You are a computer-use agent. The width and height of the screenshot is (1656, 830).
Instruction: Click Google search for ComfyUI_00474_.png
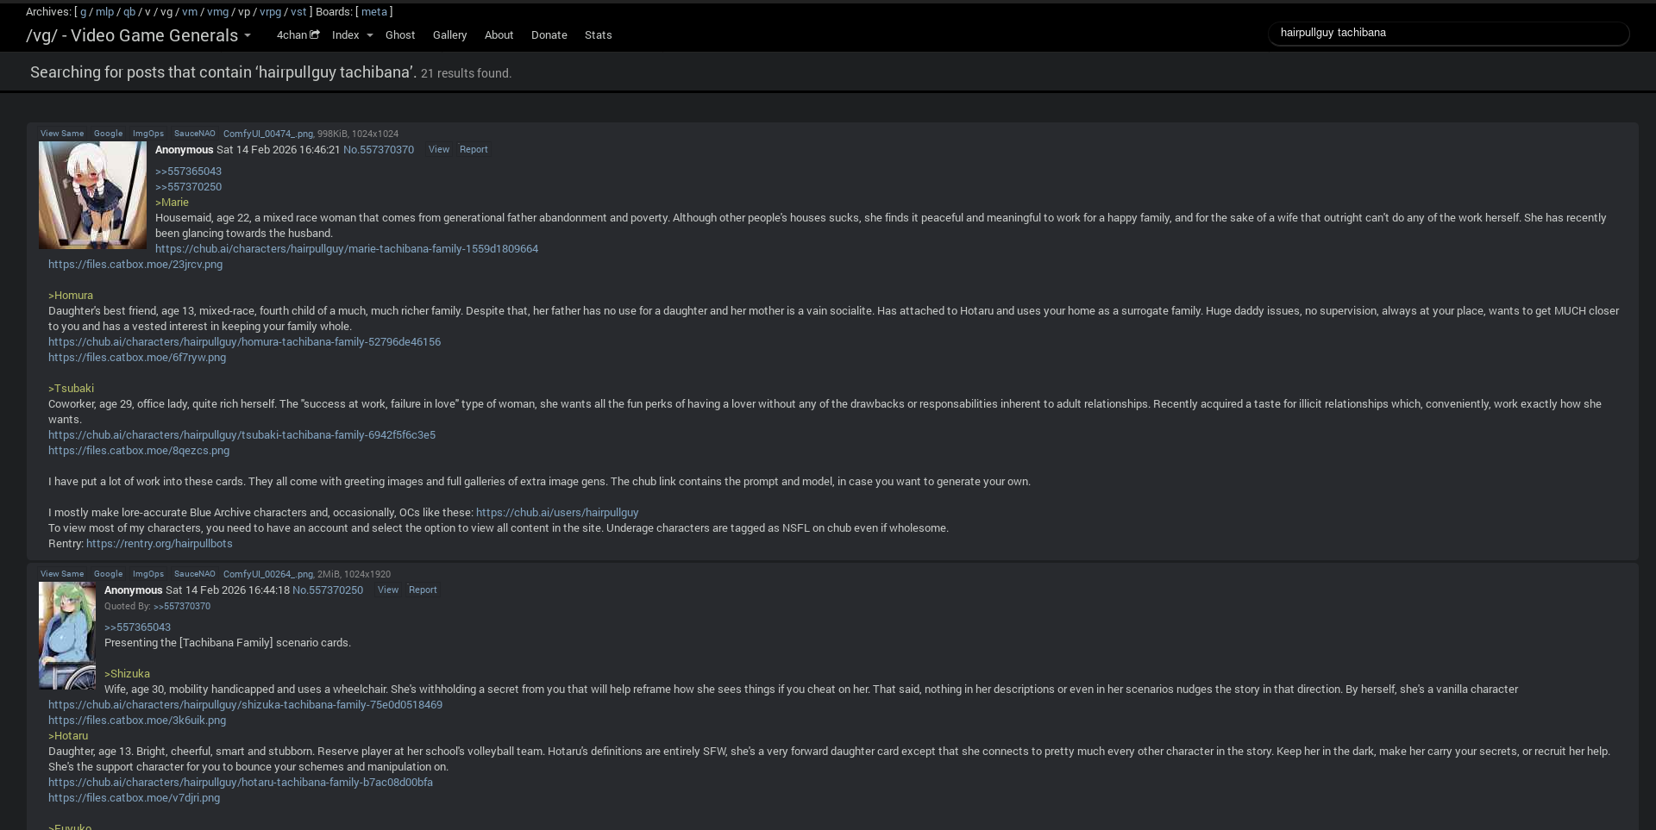pos(109,134)
